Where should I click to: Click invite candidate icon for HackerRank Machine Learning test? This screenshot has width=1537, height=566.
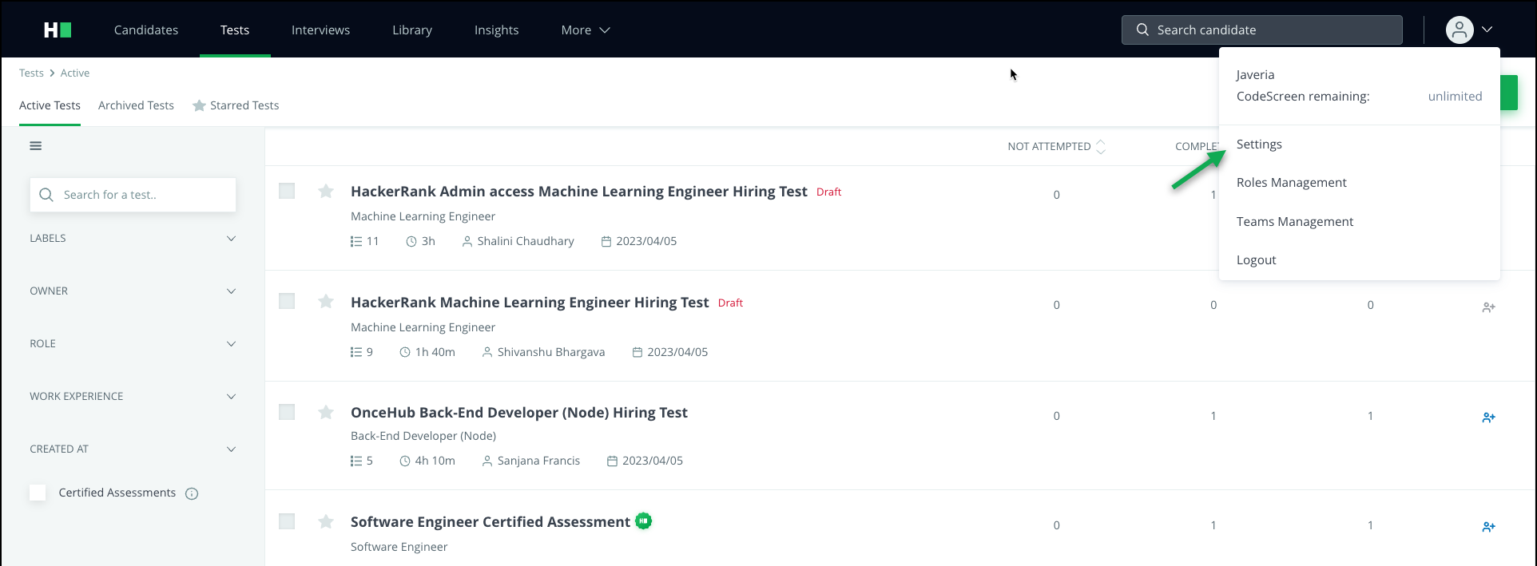click(x=1488, y=307)
